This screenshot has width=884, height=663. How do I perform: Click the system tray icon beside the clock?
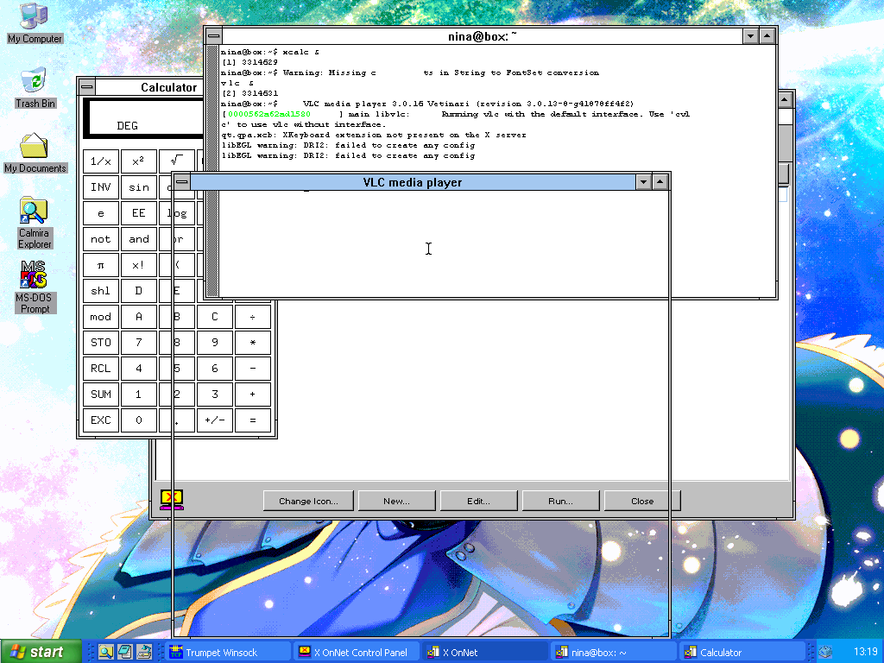click(825, 653)
